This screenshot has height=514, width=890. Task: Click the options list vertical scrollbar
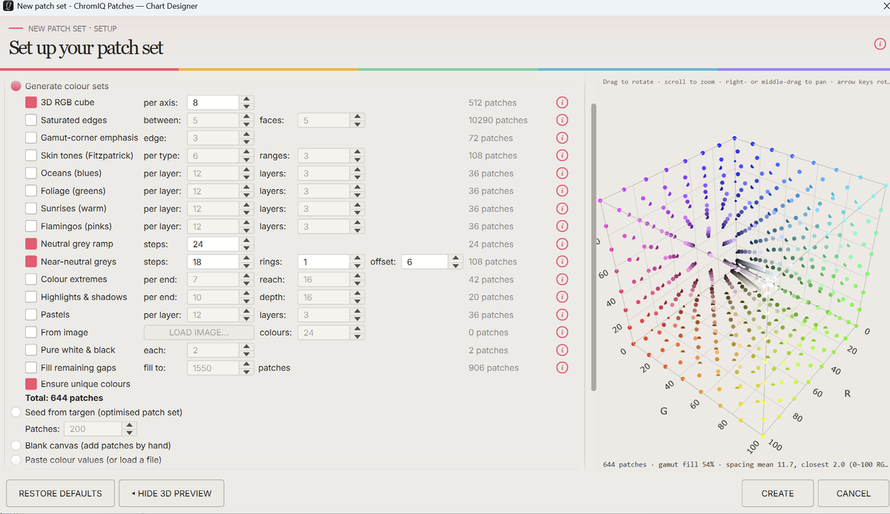click(x=593, y=247)
